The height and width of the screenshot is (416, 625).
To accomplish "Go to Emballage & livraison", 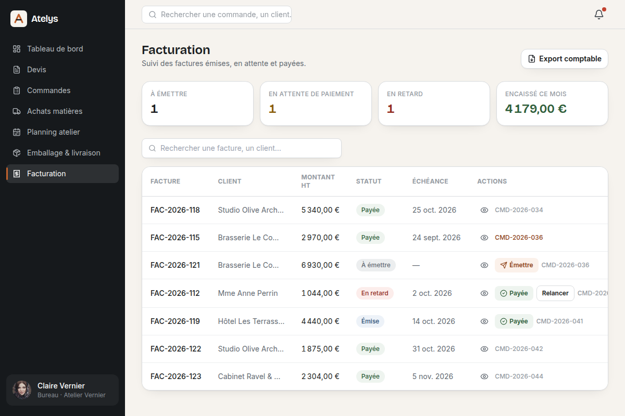I will (63, 153).
